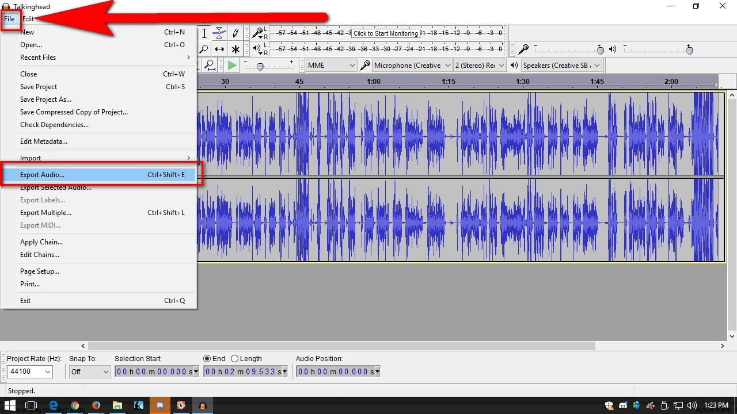Launch Firefox from the taskbar

(x=96, y=405)
